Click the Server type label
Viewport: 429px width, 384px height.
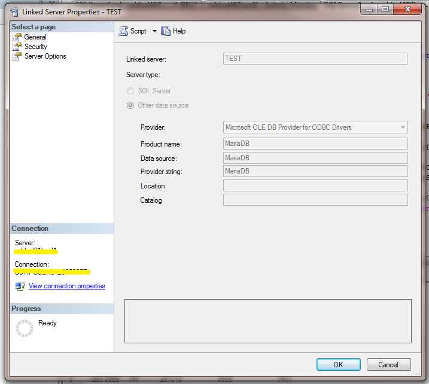pos(143,75)
